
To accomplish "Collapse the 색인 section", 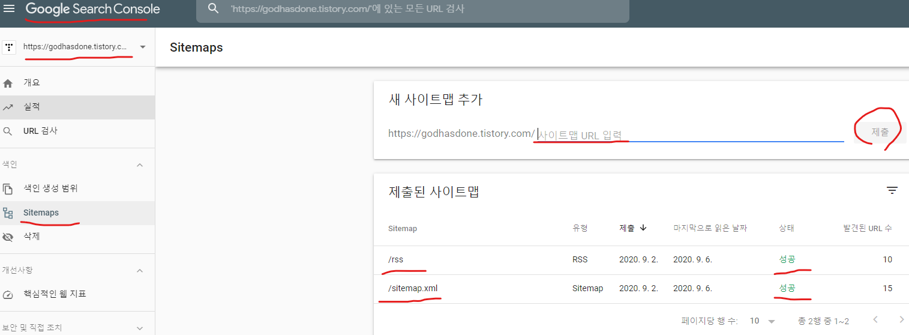I will click(x=140, y=164).
